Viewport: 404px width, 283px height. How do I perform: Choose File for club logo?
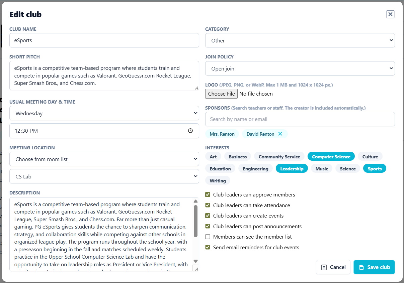click(221, 94)
